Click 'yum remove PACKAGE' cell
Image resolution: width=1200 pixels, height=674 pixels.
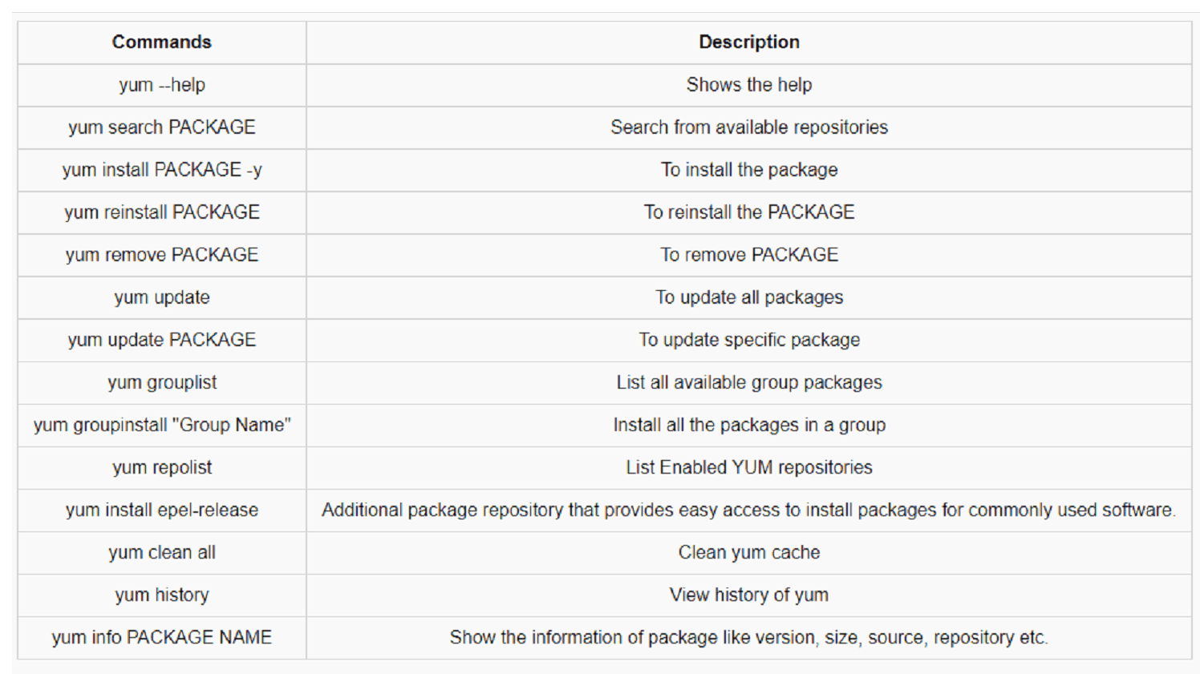[x=162, y=255]
